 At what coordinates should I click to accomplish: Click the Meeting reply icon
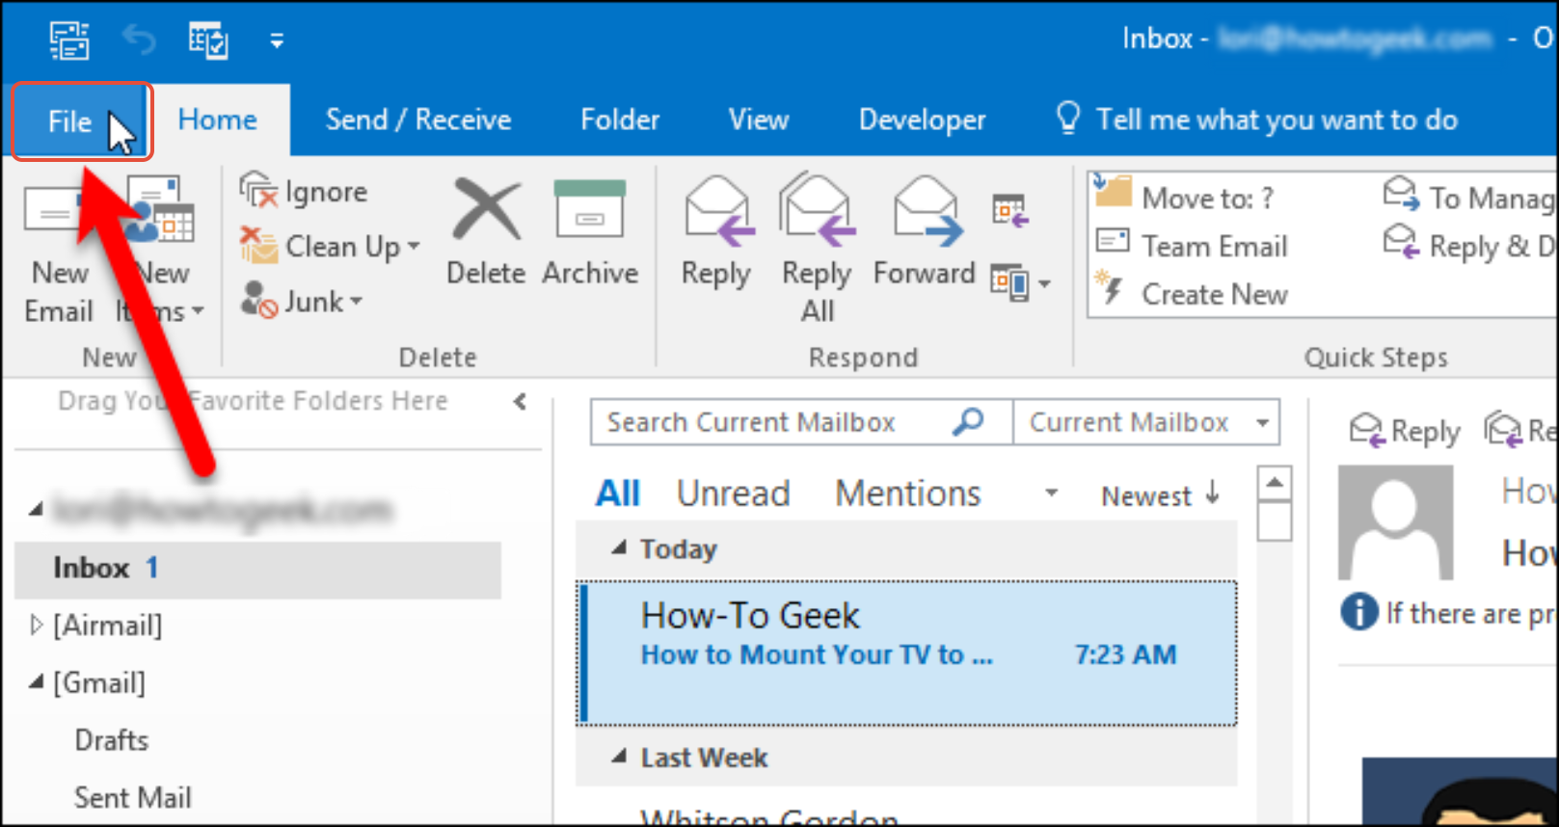click(x=1010, y=210)
